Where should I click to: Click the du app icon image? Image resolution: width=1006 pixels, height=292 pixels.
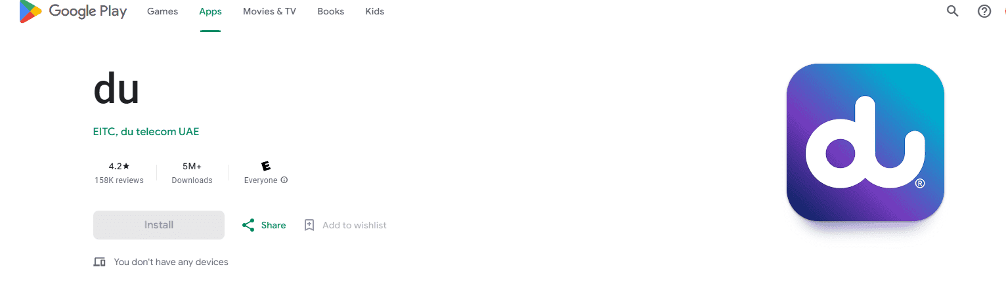point(865,142)
